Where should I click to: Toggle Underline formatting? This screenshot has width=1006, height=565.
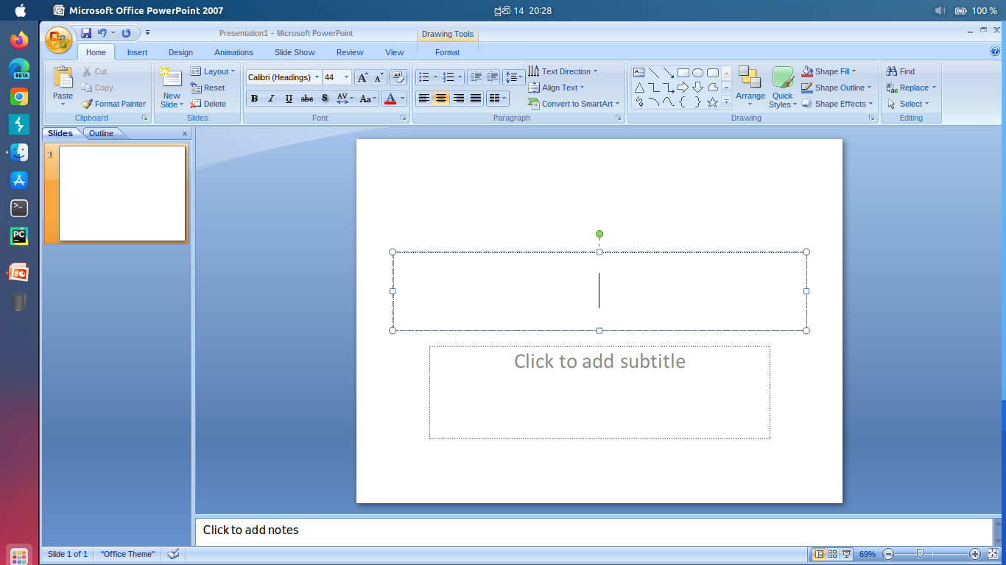click(x=289, y=99)
